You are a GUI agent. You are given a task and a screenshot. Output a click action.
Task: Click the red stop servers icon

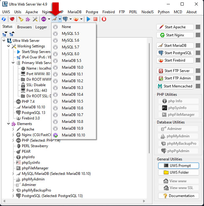[95, 19]
